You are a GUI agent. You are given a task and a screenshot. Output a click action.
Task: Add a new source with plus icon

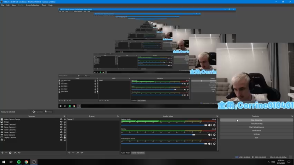(2, 153)
